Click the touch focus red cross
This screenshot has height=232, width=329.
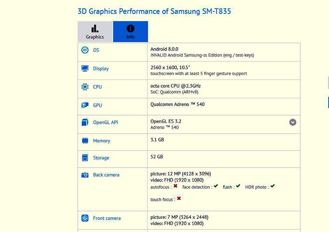coord(179,198)
